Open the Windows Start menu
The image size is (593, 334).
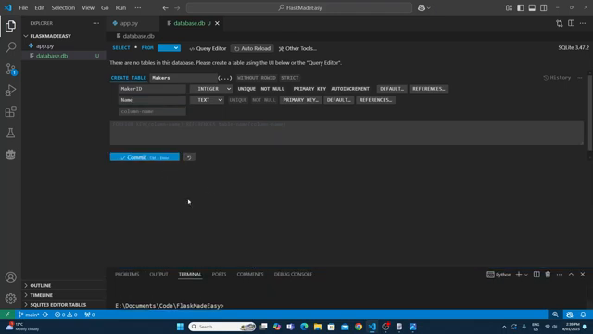coord(181,327)
